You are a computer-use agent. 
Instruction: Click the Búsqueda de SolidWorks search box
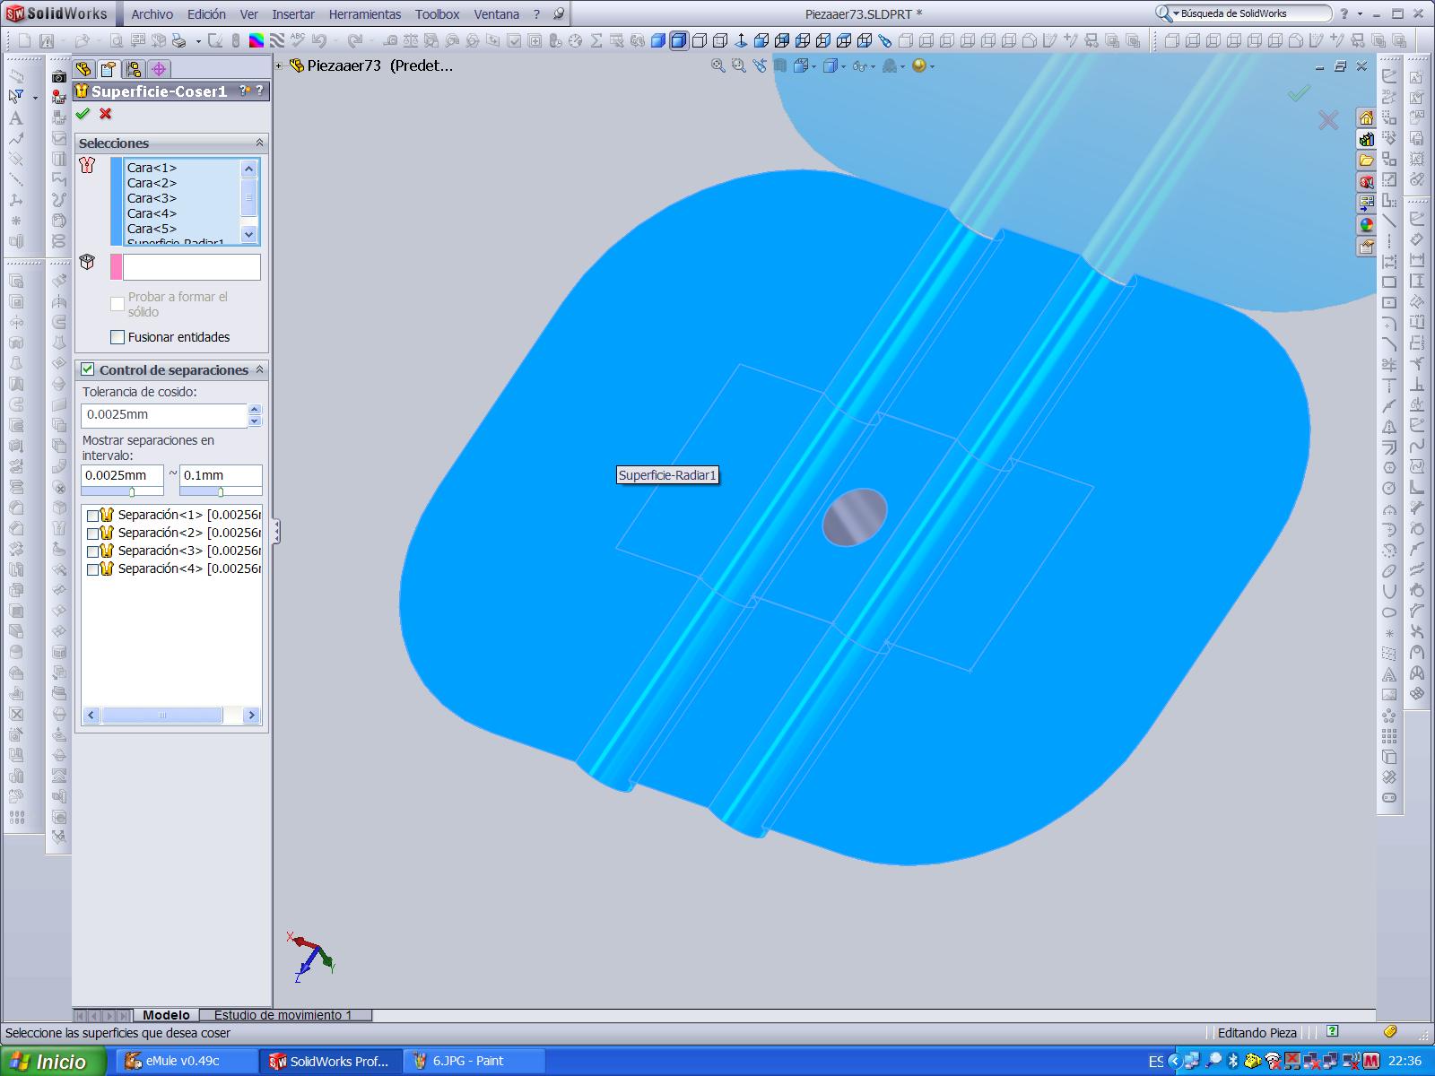coord(1253,13)
